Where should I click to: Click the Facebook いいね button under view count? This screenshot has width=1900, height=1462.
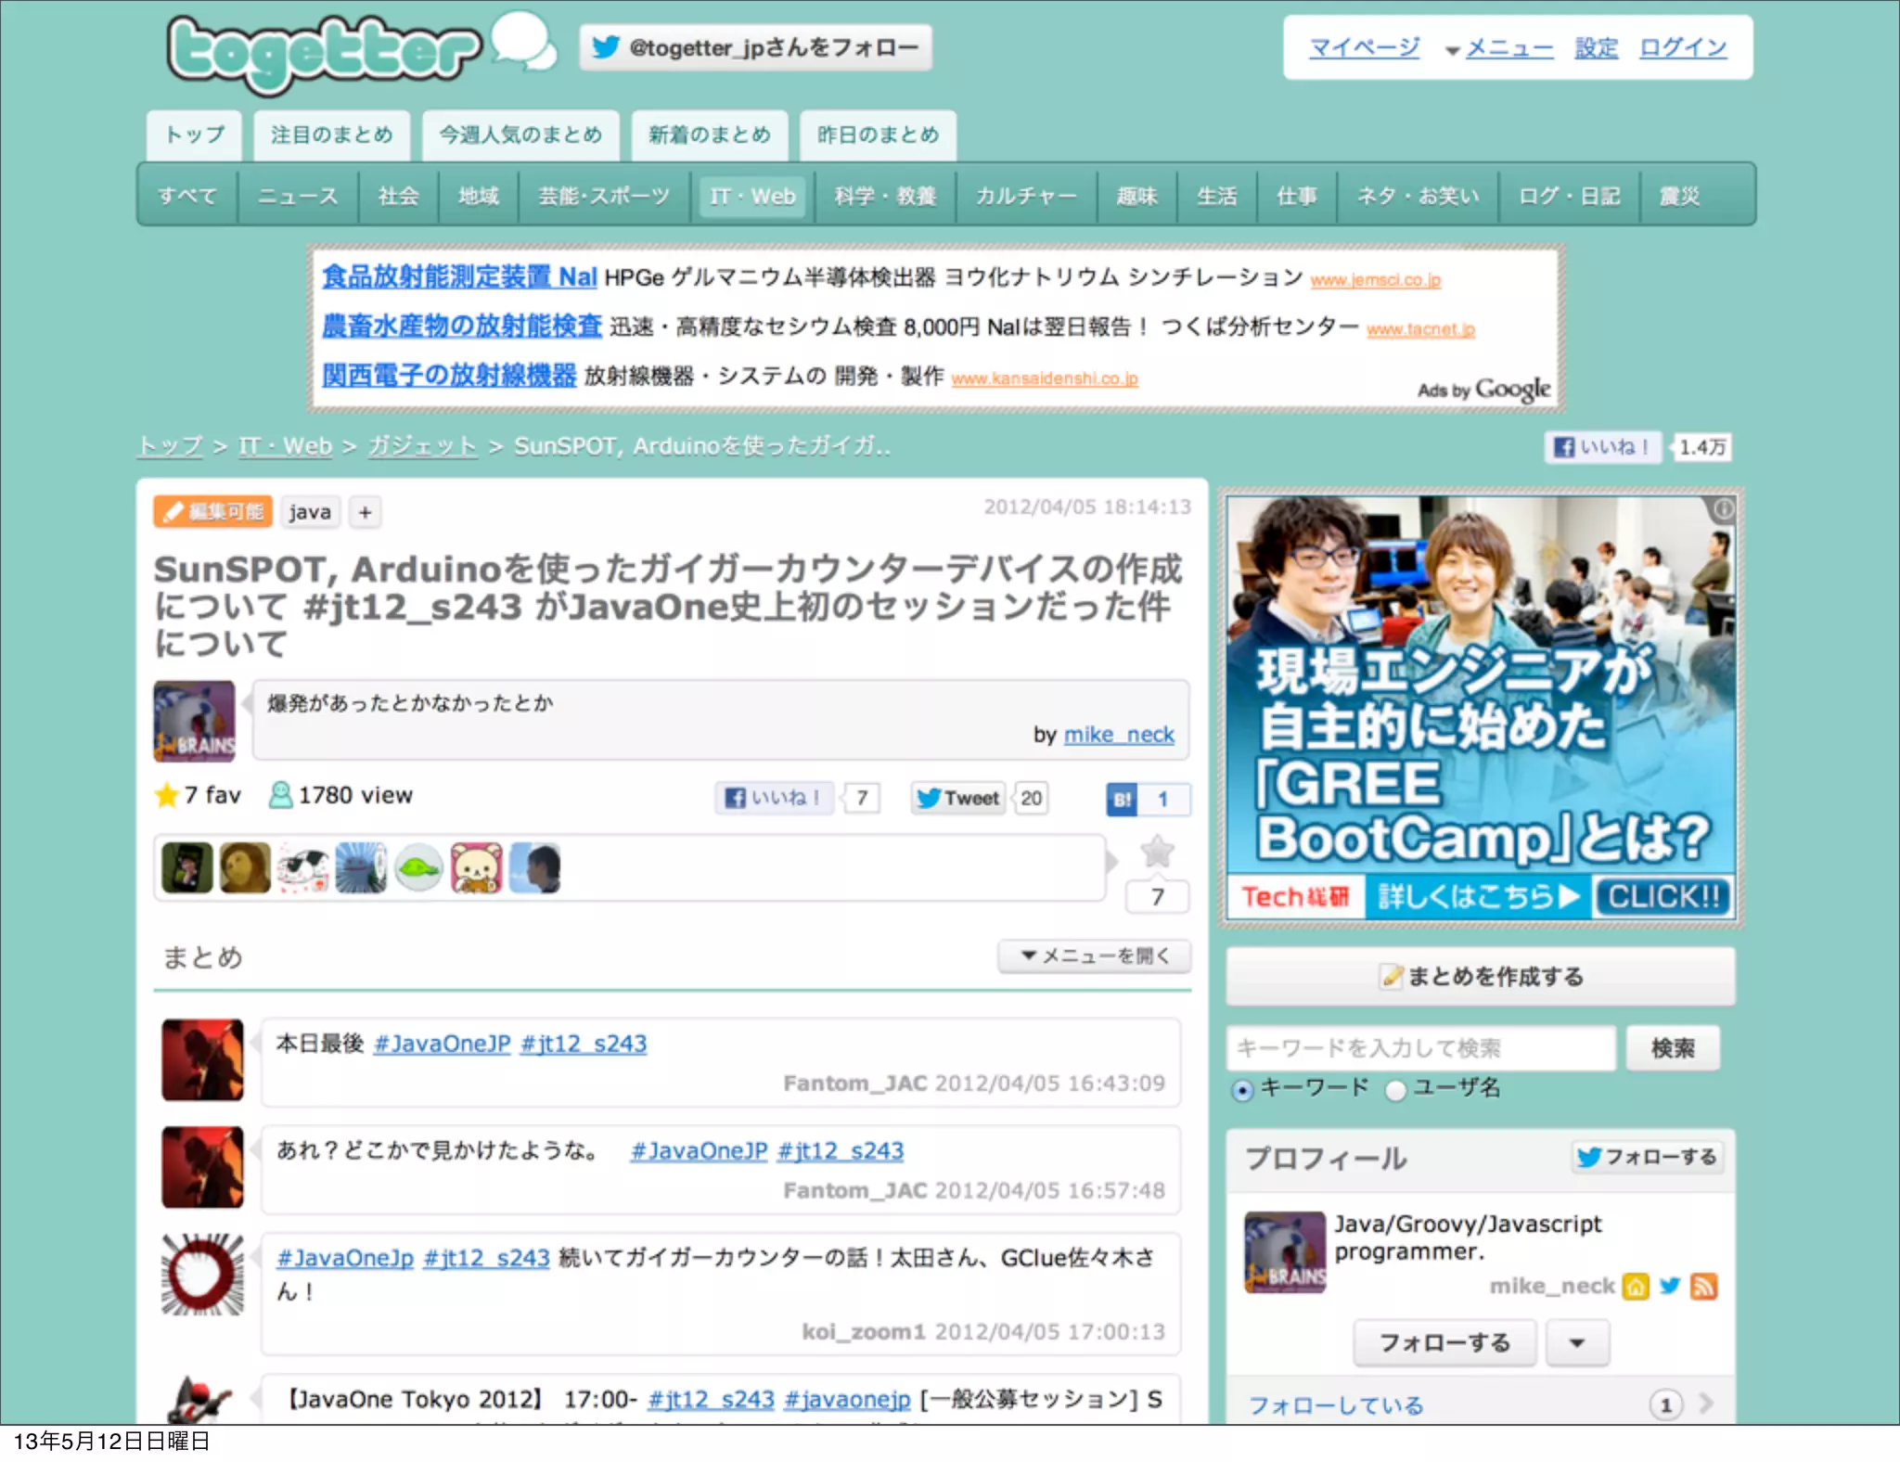point(774,798)
